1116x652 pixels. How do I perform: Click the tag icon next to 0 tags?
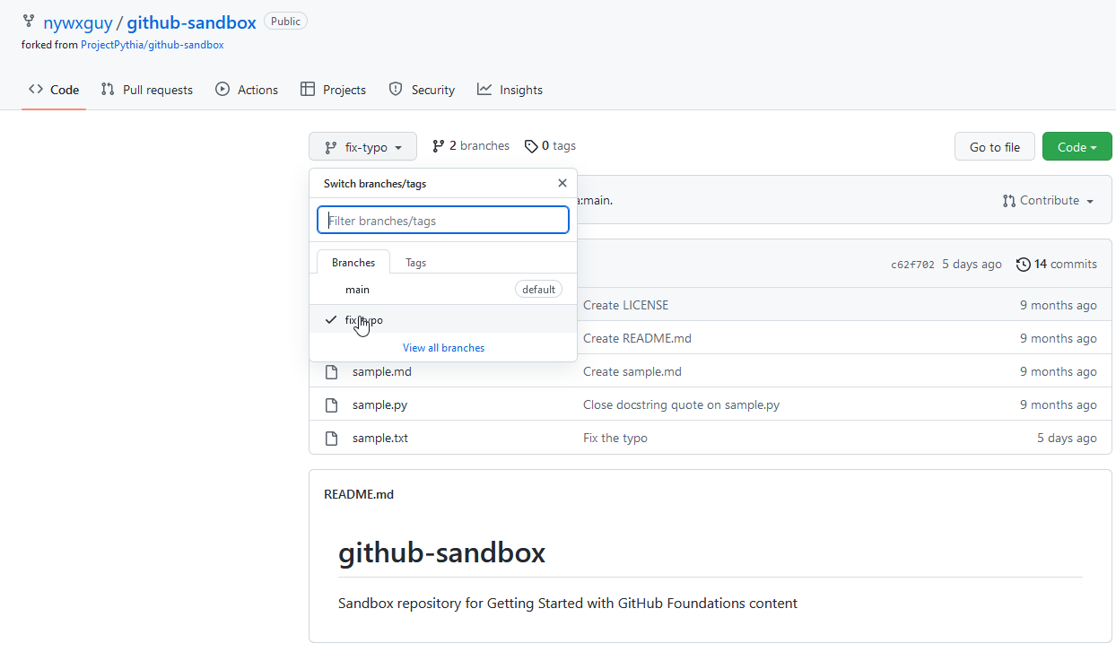tap(531, 146)
